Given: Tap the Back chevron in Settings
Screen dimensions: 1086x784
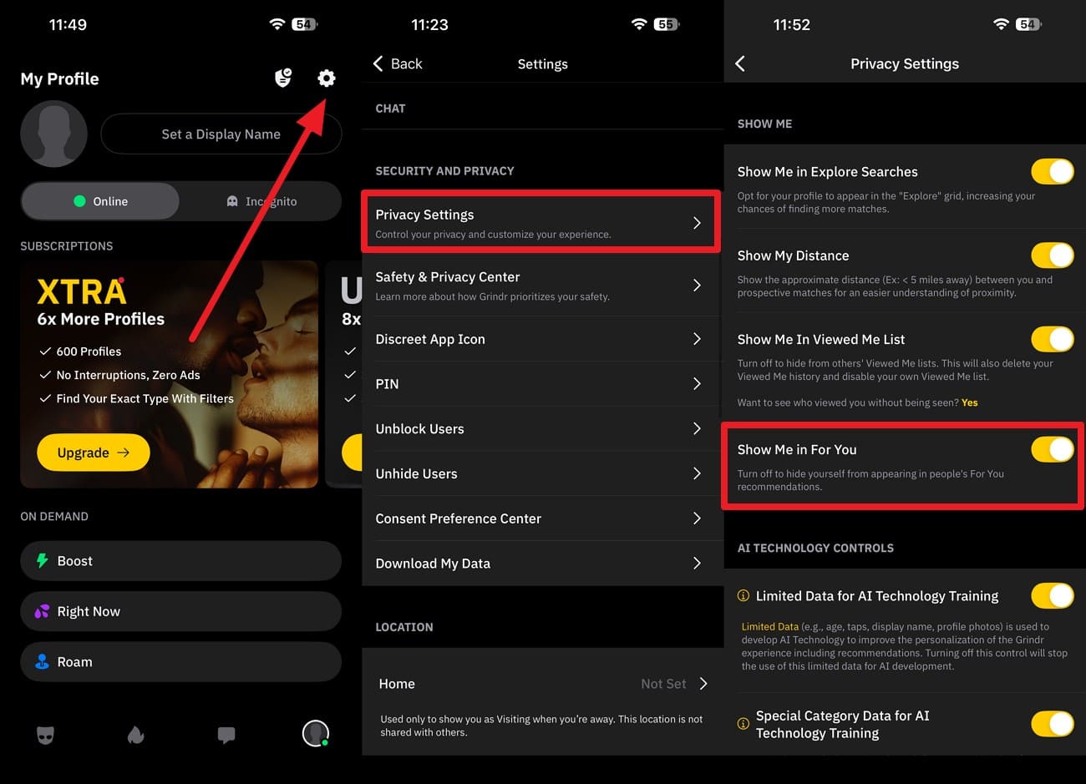Looking at the screenshot, I should click(x=378, y=63).
